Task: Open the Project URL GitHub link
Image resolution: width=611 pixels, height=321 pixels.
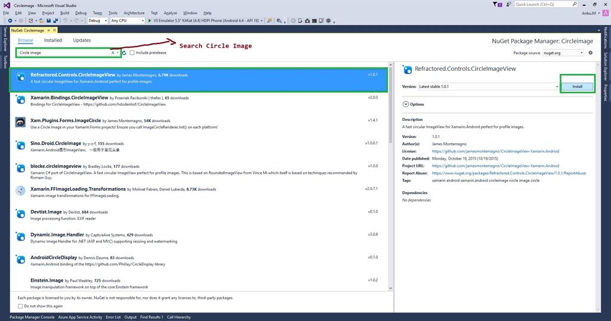Action: [495, 166]
